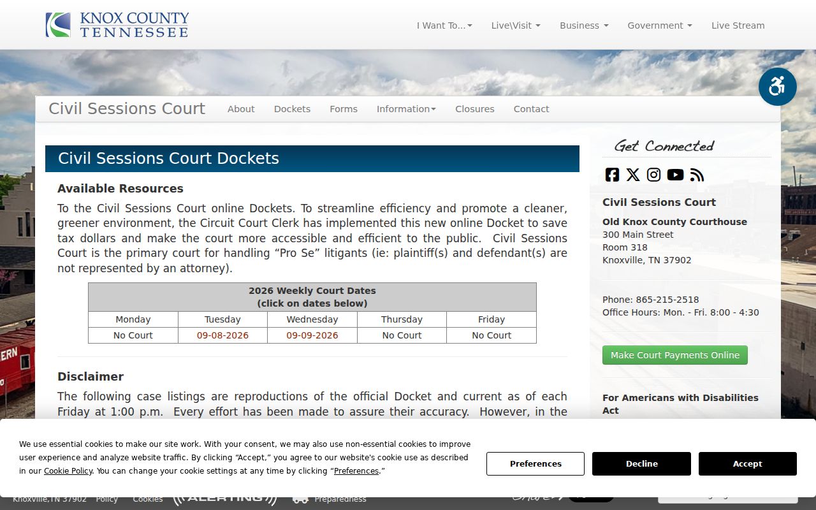
Task: Click the Available Resources heading
Action: [120, 189]
